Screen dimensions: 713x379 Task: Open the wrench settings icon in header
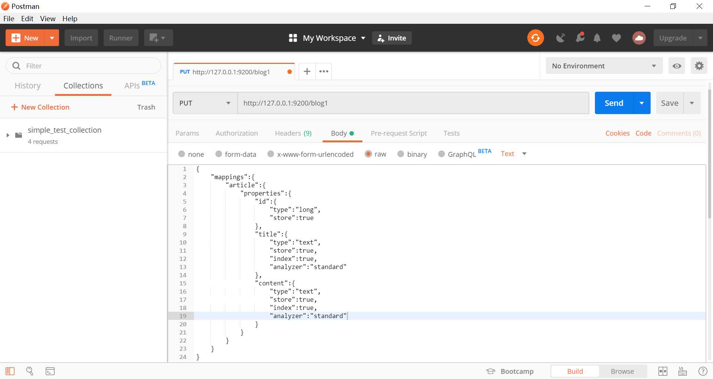(x=580, y=37)
